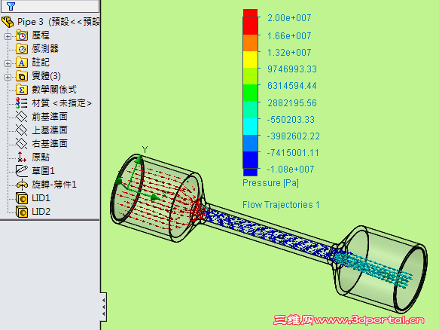Viewport: 439px width, 330px height.
Task: Click the Pressure [Pa] legend title
Action: pyautogui.click(x=271, y=183)
